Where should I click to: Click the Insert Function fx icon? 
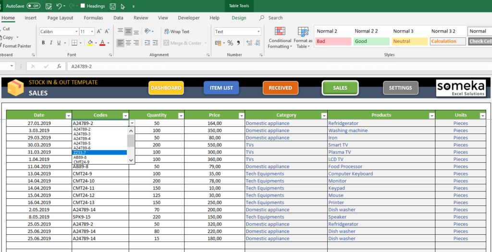(x=59, y=66)
